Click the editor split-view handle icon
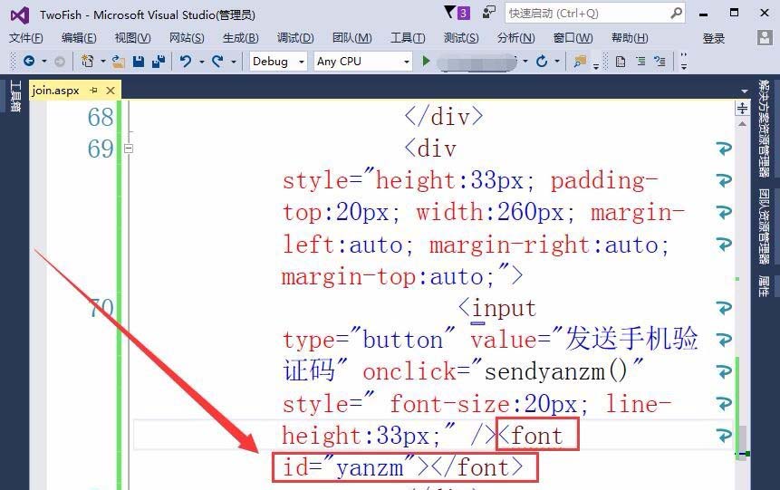Image resolution: width=780 pixels, height=490 pixels. click(742, 108)
